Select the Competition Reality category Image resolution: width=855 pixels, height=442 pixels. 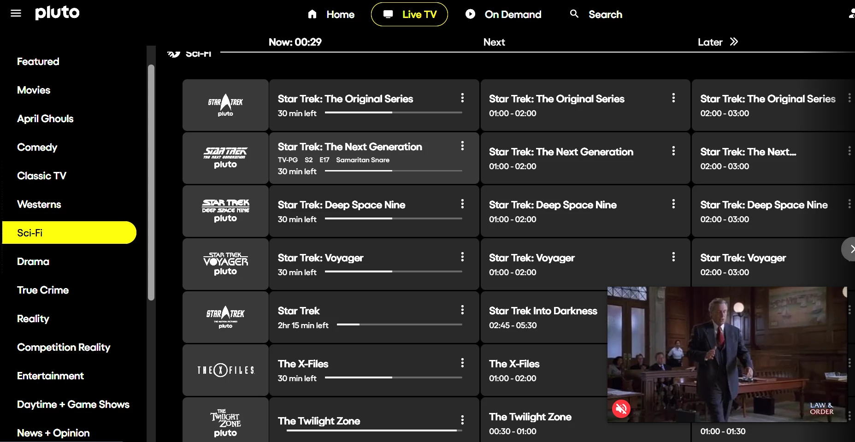(64, 347)
